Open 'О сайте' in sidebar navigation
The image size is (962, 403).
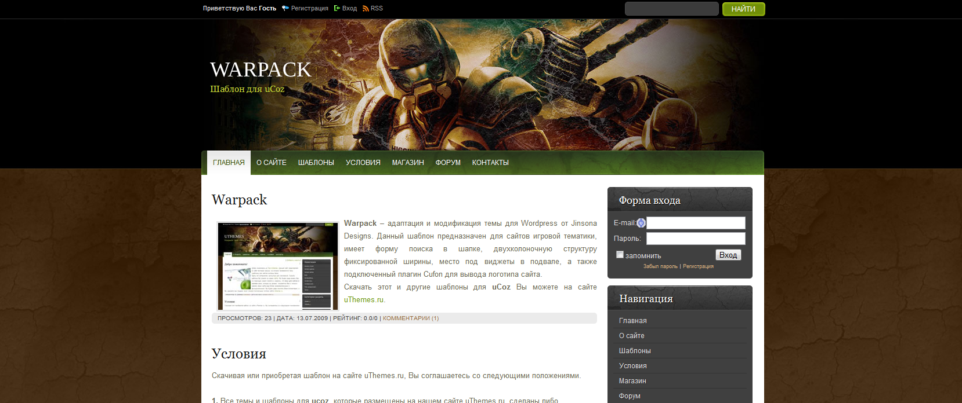(x=632, y=336)
